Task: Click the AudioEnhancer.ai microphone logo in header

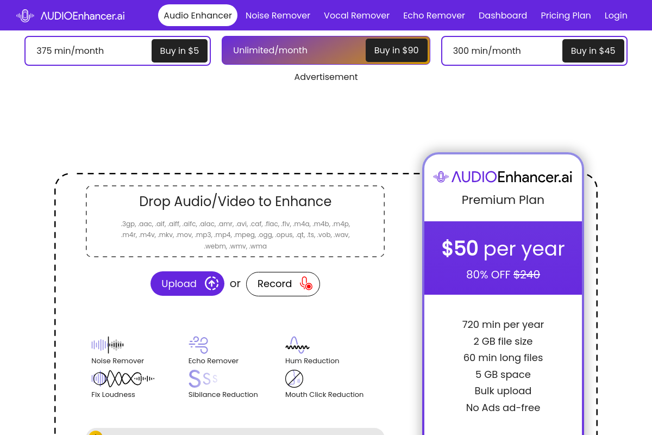Action: (x=25, y=16)
